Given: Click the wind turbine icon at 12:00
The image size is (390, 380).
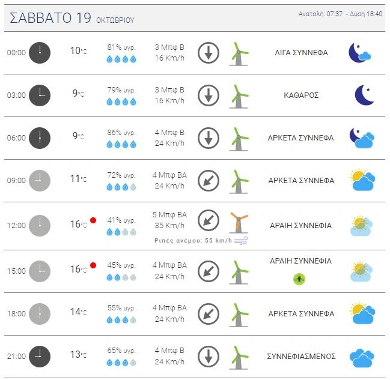Looking at the screenshot, I should tap(239, 223).
